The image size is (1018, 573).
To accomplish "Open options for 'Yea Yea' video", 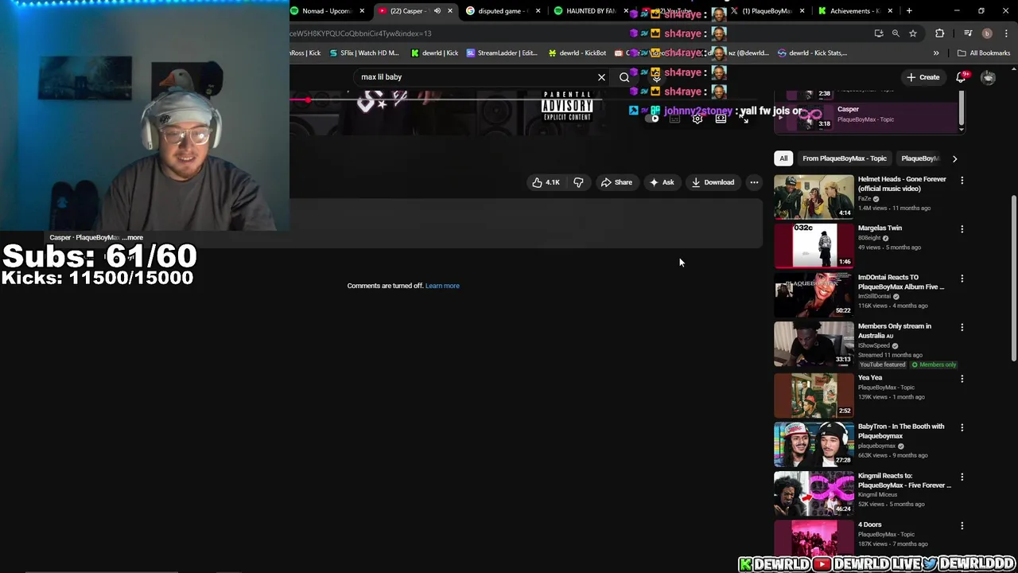I will (x=962, y=379).
